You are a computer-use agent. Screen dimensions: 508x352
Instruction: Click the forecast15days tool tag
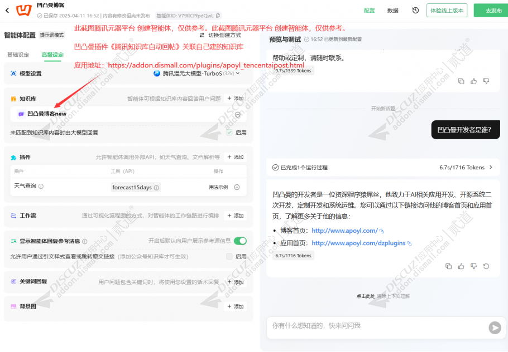[136, 188]
